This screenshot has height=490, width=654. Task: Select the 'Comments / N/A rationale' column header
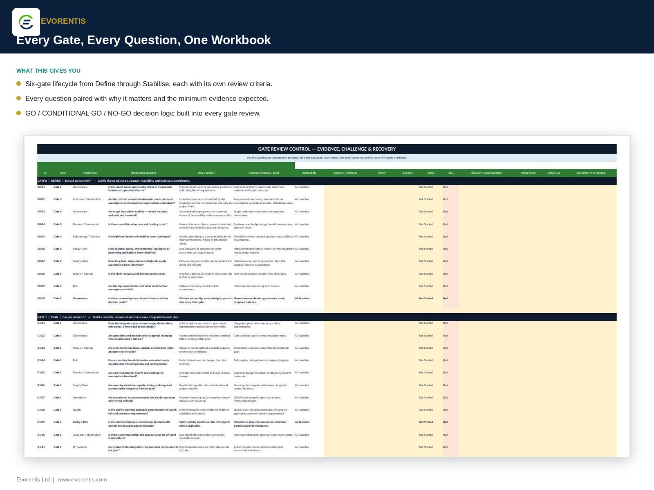pos(591,173)
